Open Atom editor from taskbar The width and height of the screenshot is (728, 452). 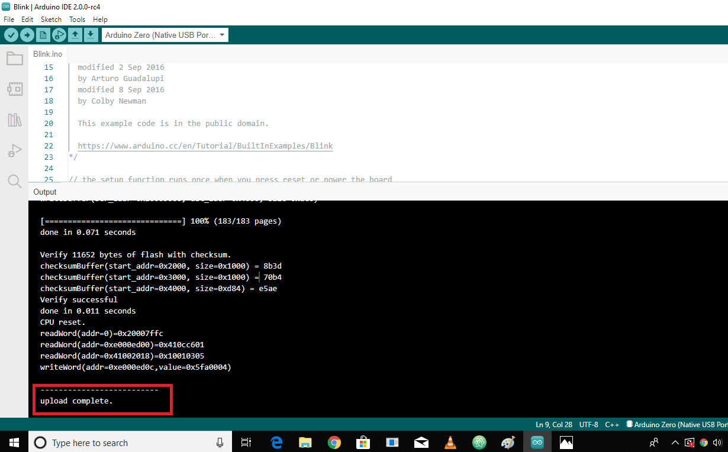click(479, 442)
